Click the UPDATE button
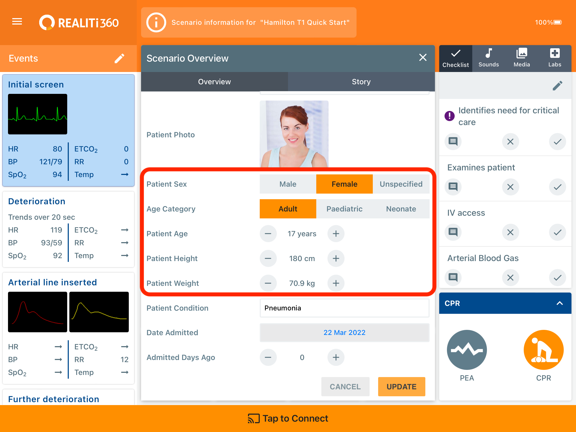This screenshot has width=576, height=432. pos(401,386)
